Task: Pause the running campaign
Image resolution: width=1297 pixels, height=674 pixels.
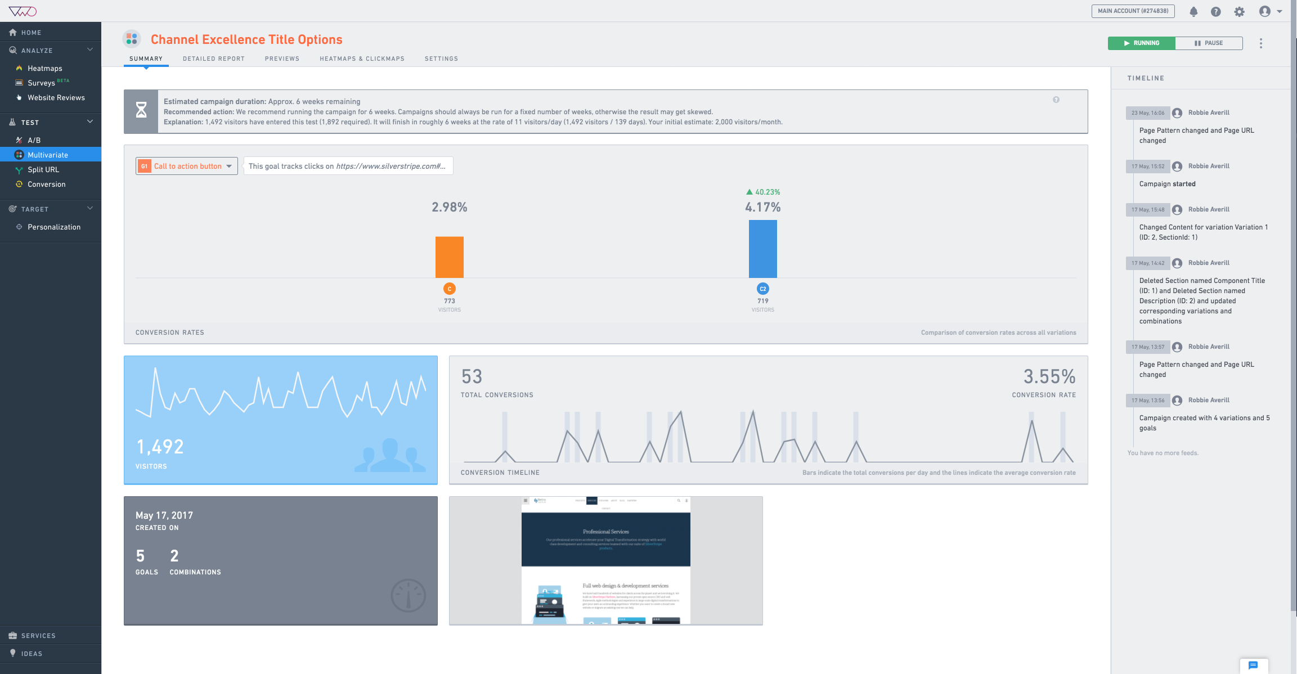Action: click(1209, 43)
